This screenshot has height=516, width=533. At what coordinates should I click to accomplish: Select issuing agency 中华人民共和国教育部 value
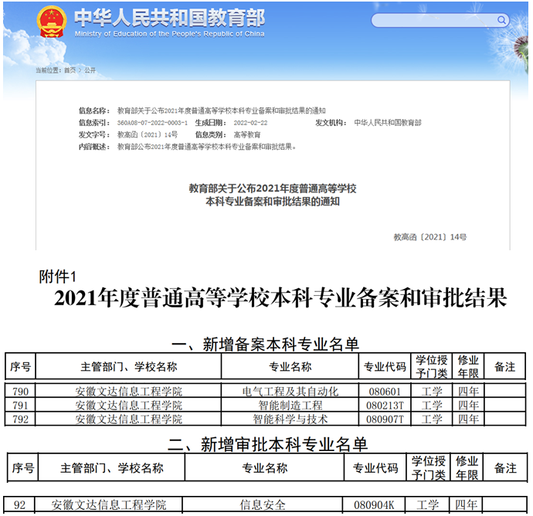(x=388, y=123)
